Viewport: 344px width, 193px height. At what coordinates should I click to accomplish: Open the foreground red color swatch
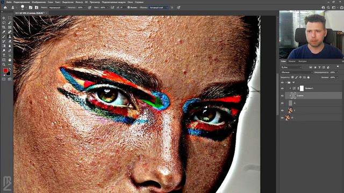5,70
